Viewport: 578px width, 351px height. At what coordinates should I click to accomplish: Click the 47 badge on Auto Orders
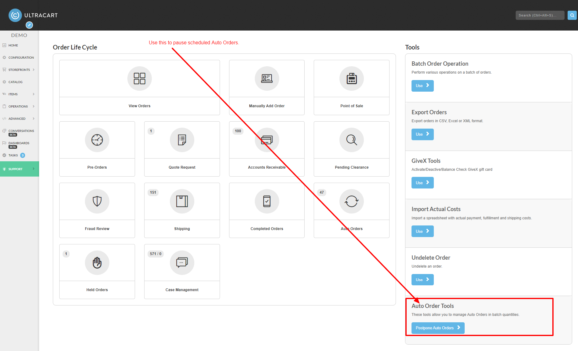point(322,192)
